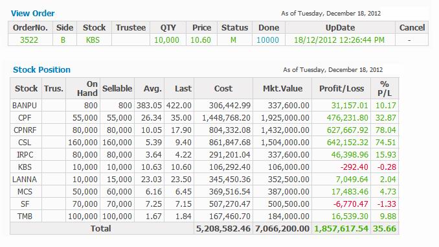
Task: Click the View Order heading
Action: [x=33, y=14]
